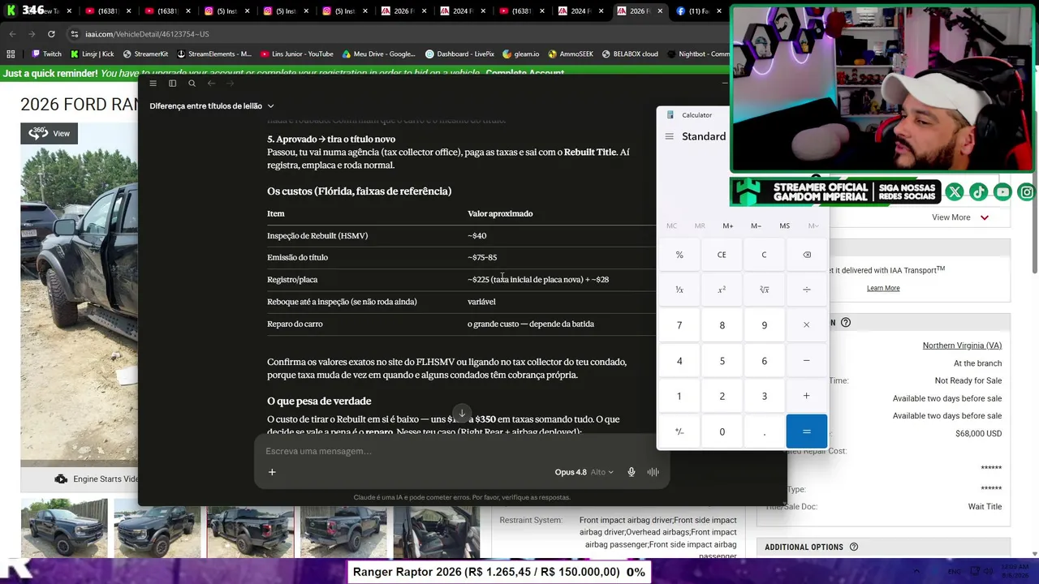
Task: Click the Additional Options help icon
Action: pyautogui.click(x=854, y=547)
